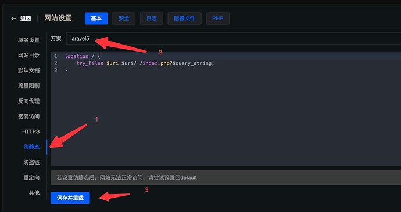
Task: Open 防盗链 settings
Action: click(x=31, y=162)
